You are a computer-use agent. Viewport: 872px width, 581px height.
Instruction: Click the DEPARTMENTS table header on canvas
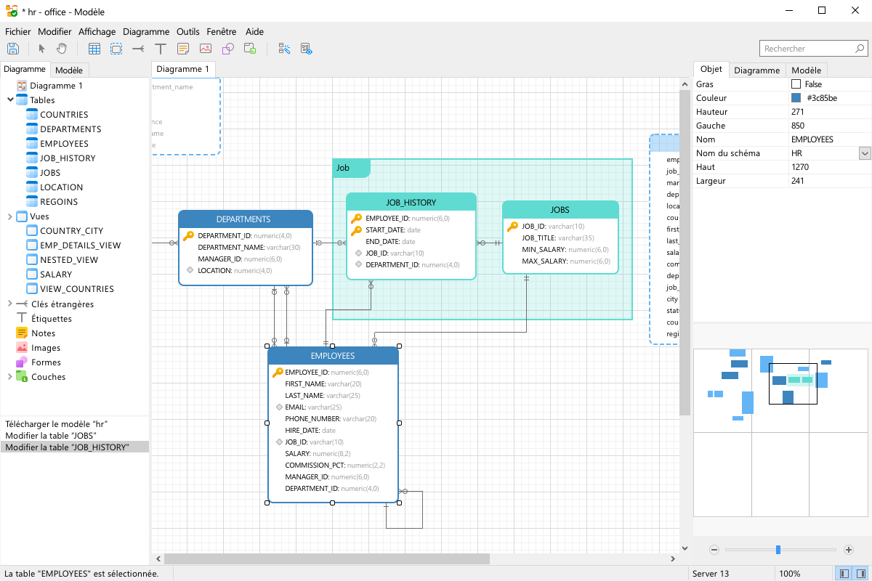pyautogui.click(x=246, y=219)
